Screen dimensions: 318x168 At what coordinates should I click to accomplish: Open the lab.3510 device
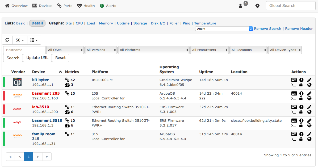click(41, 107)
